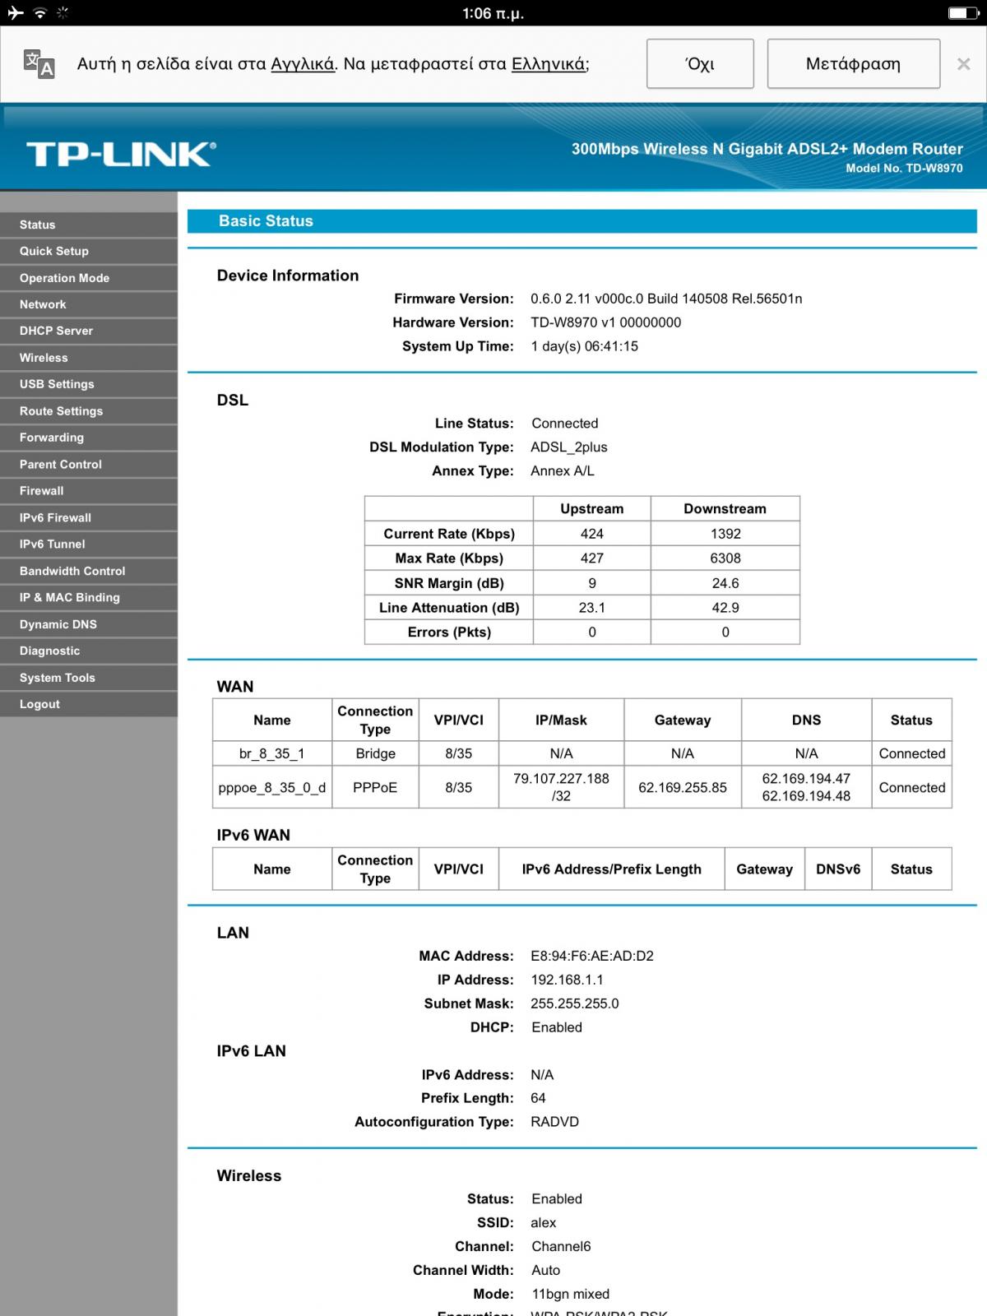Open Quick Setup in the sidebar
Screen dimensions: 987x1316
[89, 251]
